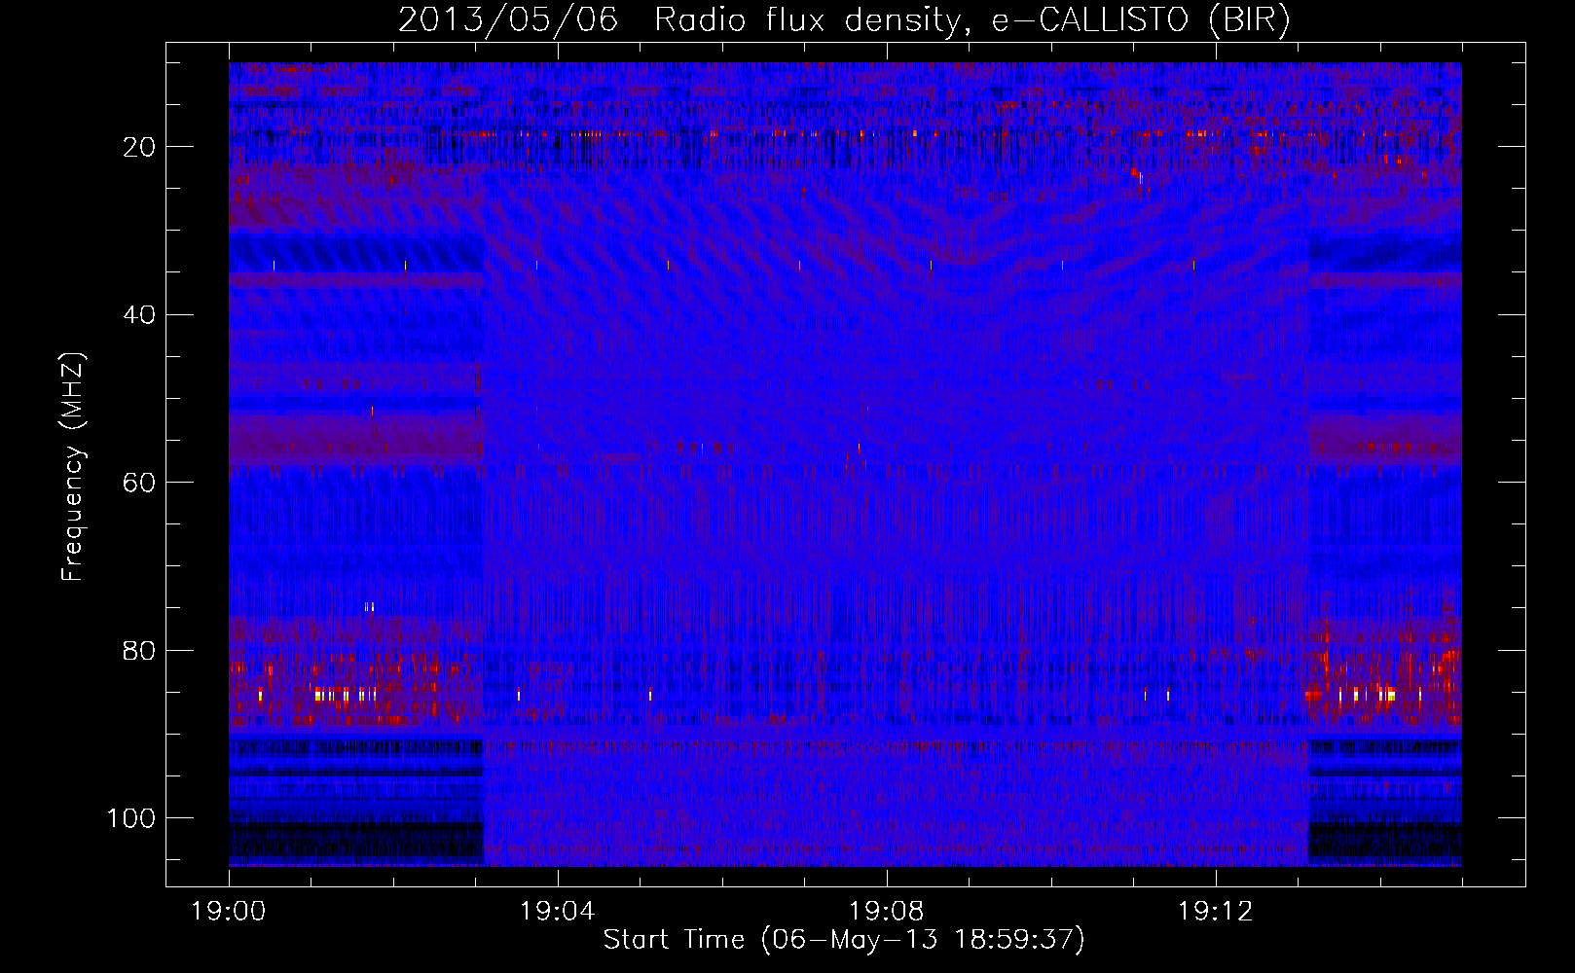Click the 40 frequency tick label
Screen dimensions: 1575x973
pos(140,315)
